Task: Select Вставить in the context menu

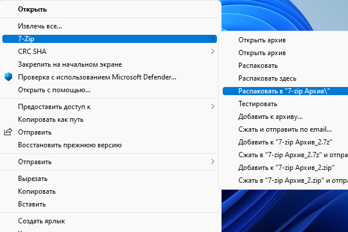Action: [x=110, y=204]
